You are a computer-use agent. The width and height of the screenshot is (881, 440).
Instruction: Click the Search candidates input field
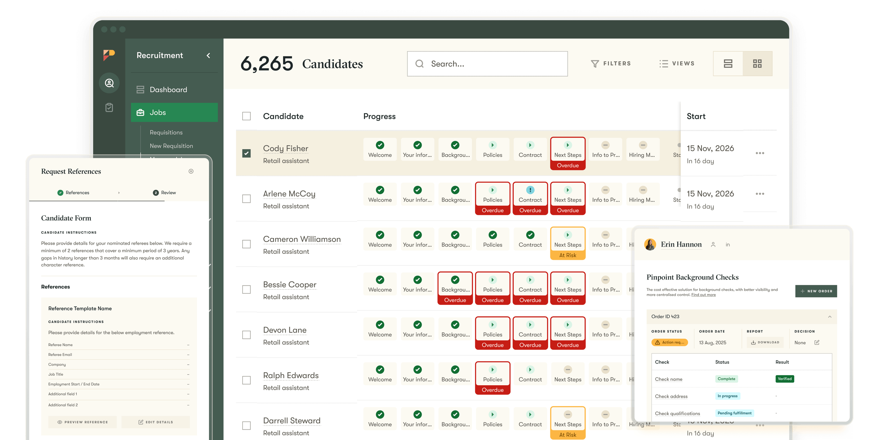pos(487,64)
